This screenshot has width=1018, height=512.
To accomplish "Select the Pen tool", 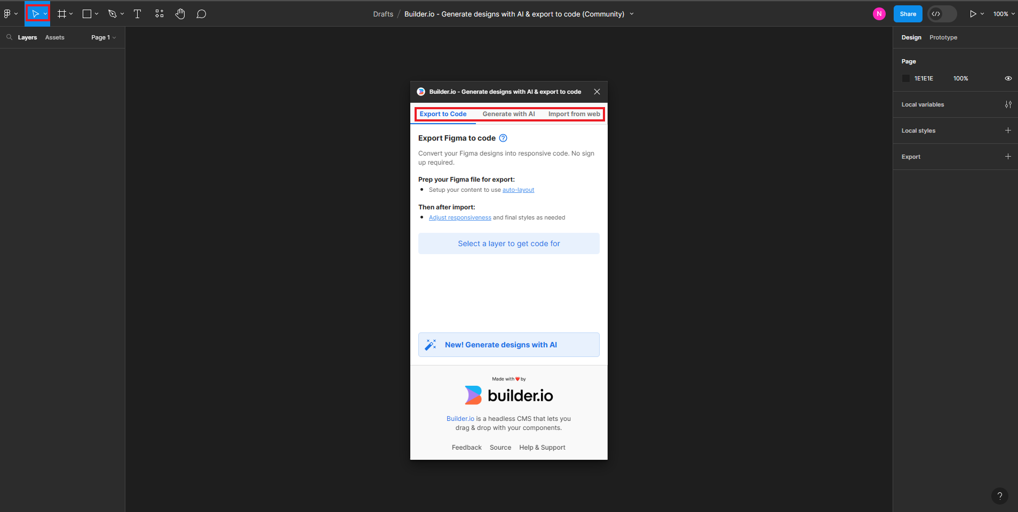I will click(113, 14).
